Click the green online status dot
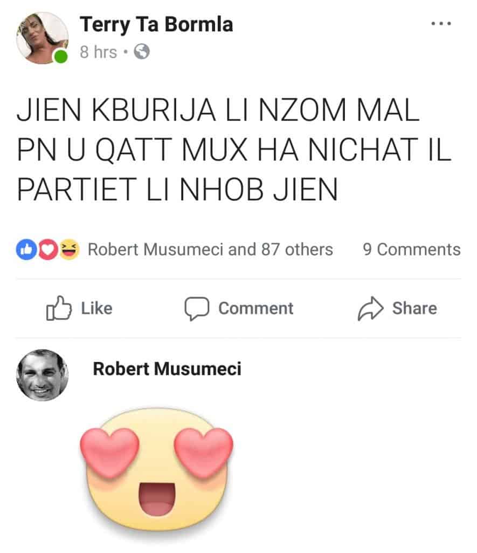The image size is (477, 553). pyautogui.click(x=60, y=56)
